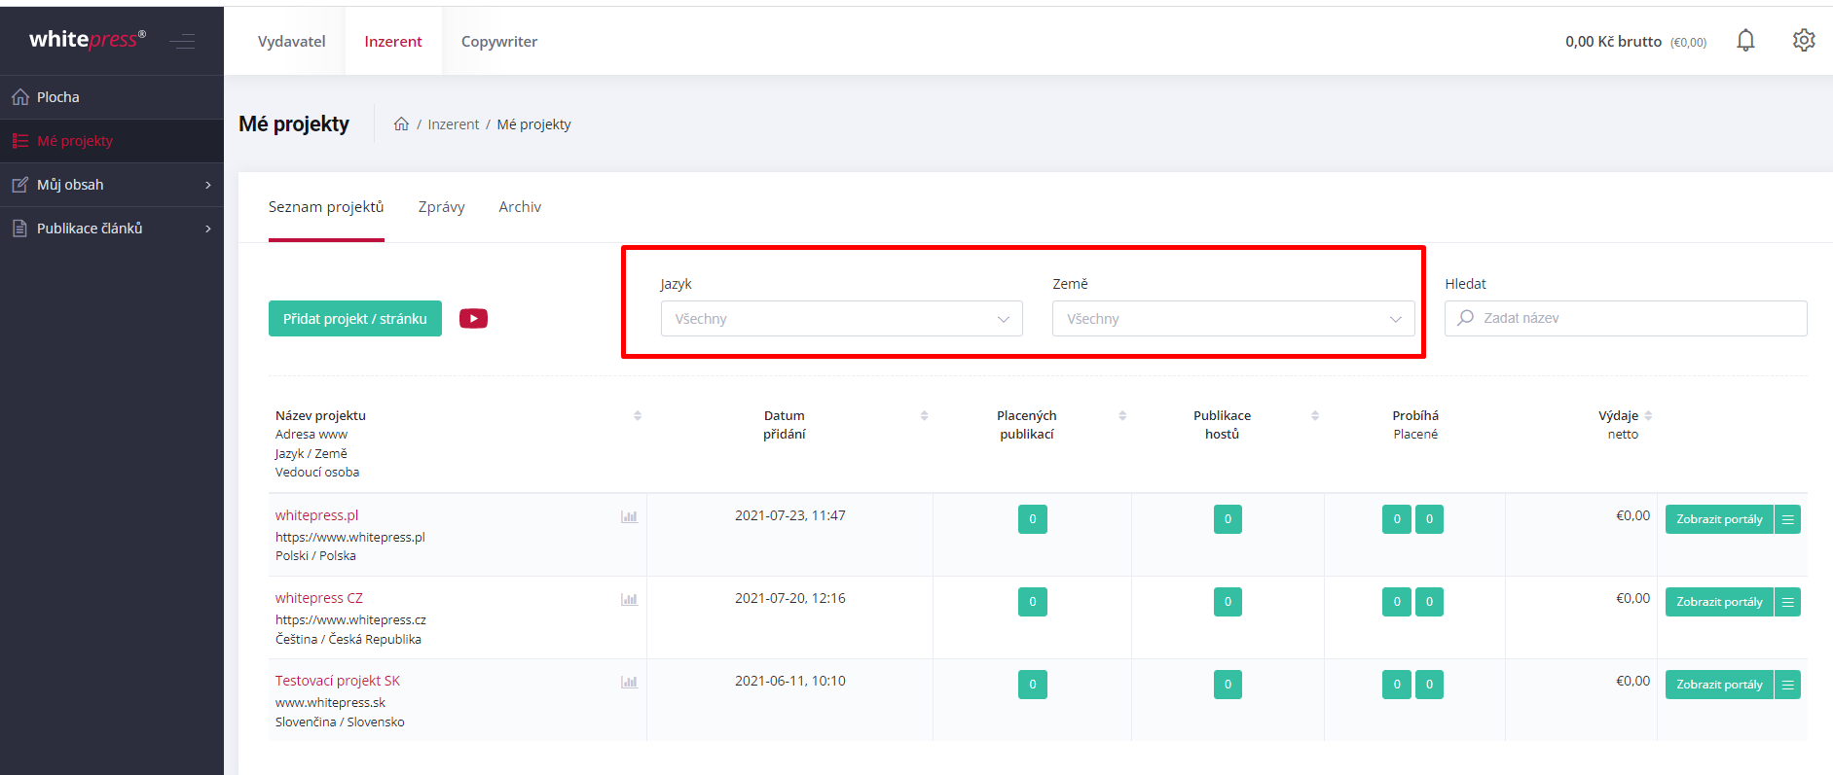Click the home icon in the breadcrumb
Screen dimensions: 1833x775
[x=401, y=123]
